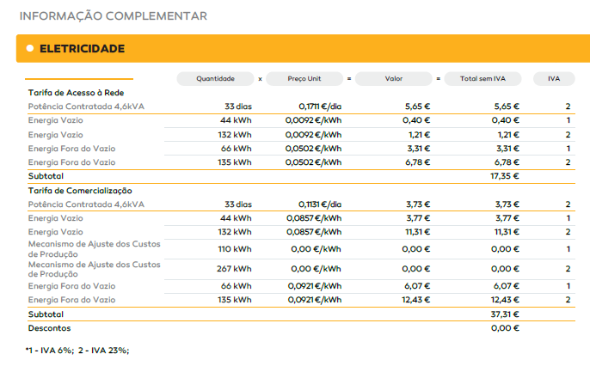
Task: Click the IVA 6% and 23% footnote
Action: [77, 351]
